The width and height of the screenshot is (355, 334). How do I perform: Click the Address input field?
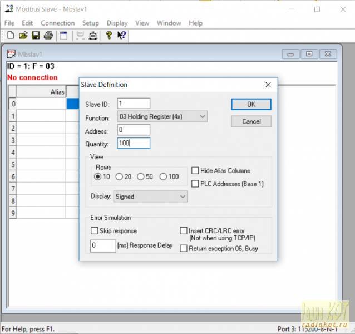[134, 130]
